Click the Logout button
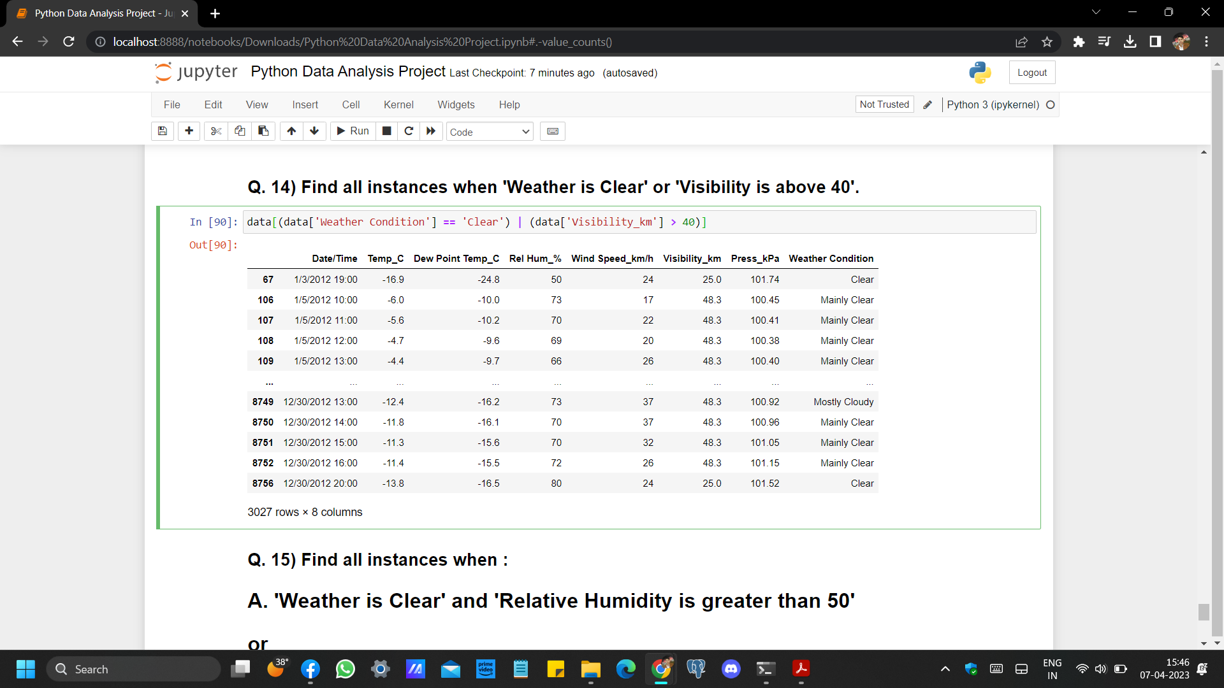Viewport: 1224px width, 688px height. (1031, 73)
